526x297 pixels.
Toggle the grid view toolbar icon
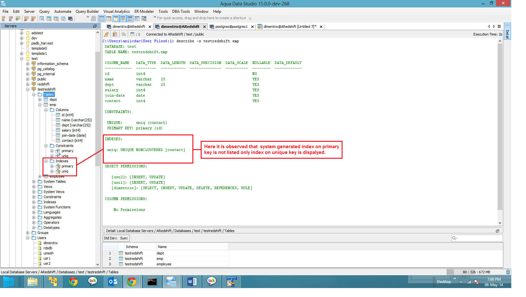[102, 19]
